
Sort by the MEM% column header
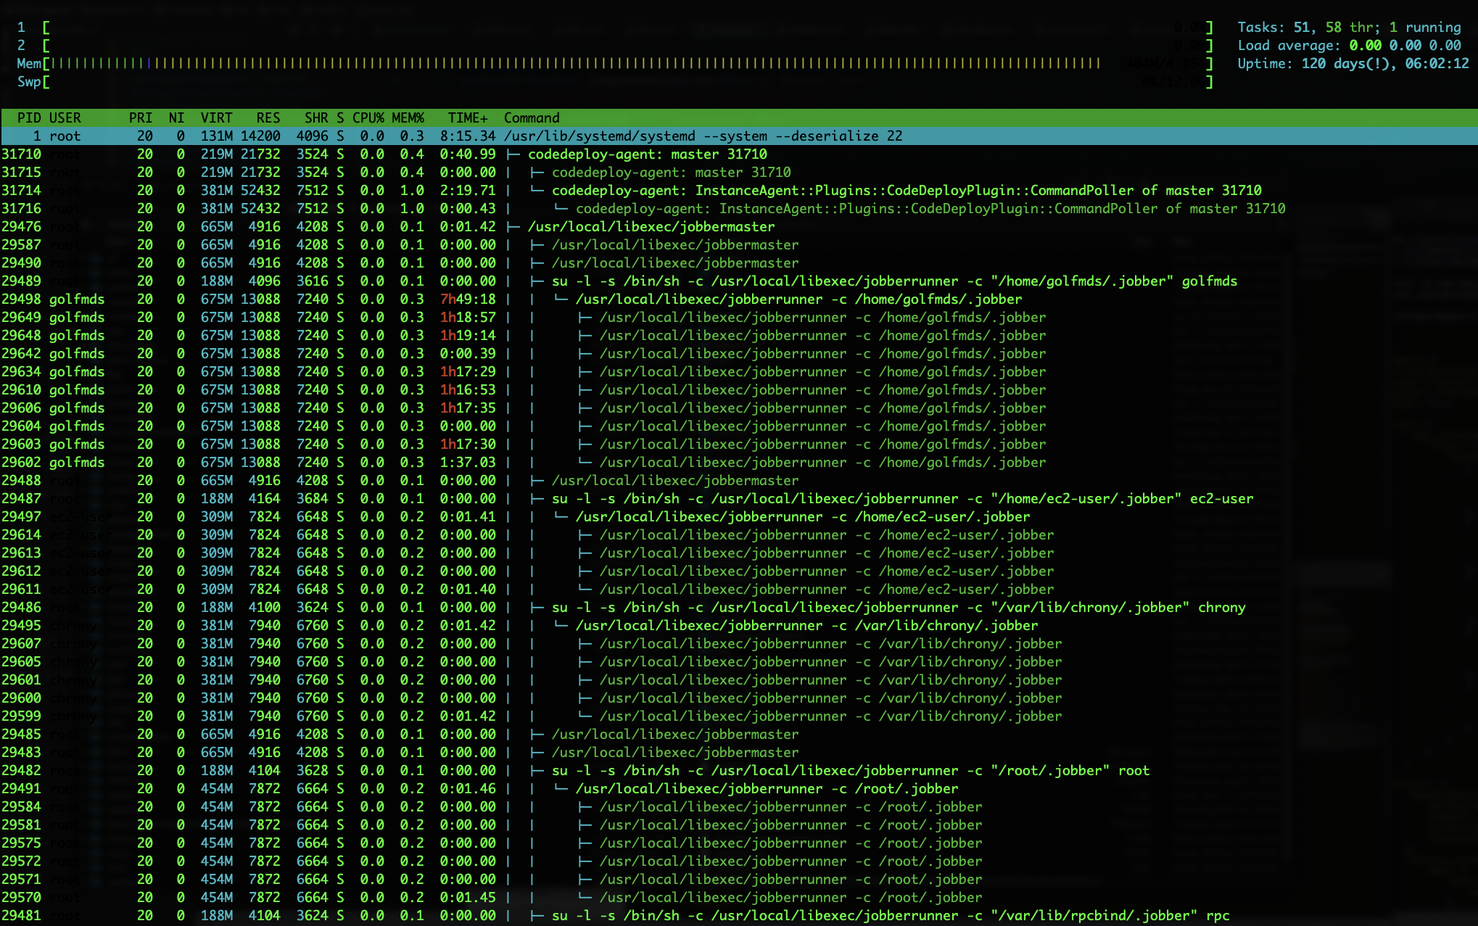[406, 117]
